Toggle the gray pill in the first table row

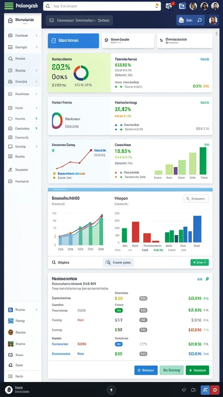(143, 299)
